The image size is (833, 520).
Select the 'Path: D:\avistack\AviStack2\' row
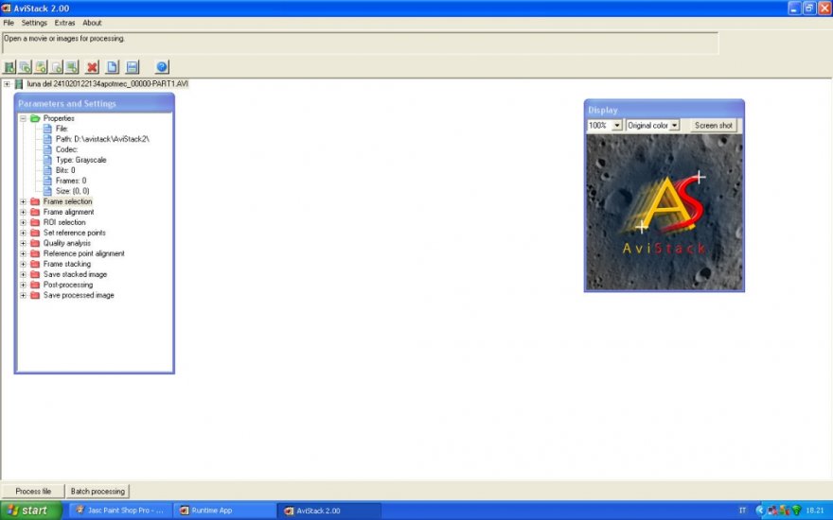(102, 139)
